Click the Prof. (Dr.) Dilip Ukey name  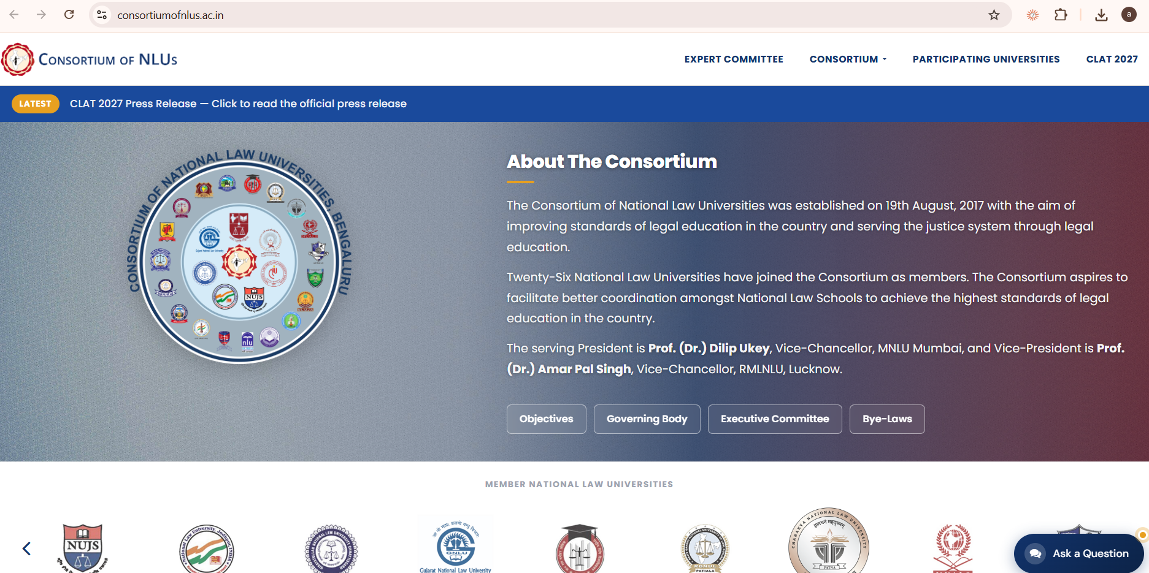[x=709, y=348]
